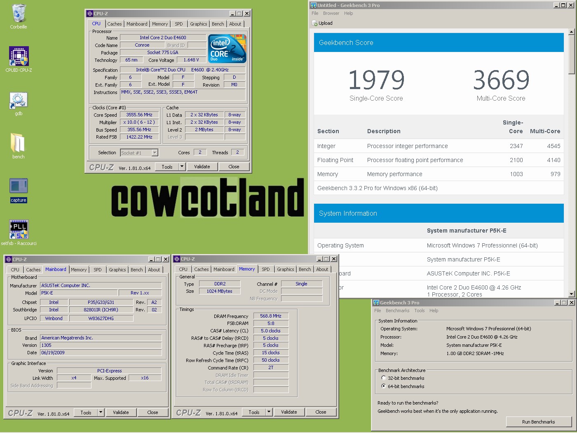Image resolution: width=577 pixels, height=433 pixels.
Task: Click the Core Voltage 1.648 V value
Action: tap(191, 60)
